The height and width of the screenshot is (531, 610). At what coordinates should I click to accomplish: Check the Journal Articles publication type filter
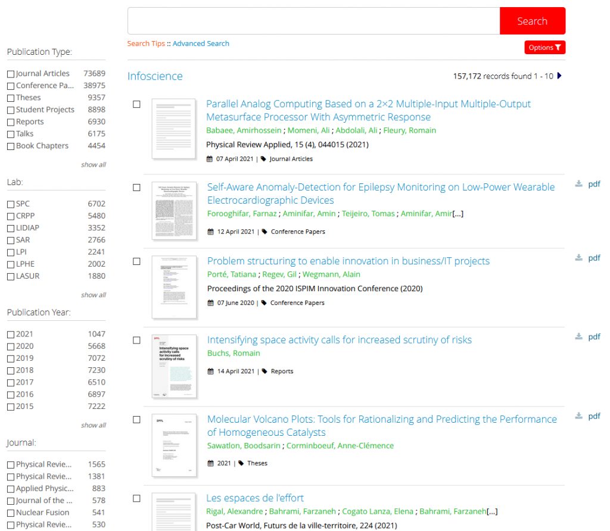[x=11, y=74]
